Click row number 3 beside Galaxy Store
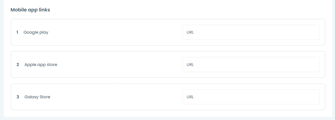The height and width of the screenshot is (120, 335). tap(18, 97)
